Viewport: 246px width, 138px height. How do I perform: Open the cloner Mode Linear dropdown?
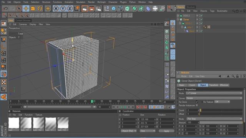pyautogui.click(x=214, y=93)
